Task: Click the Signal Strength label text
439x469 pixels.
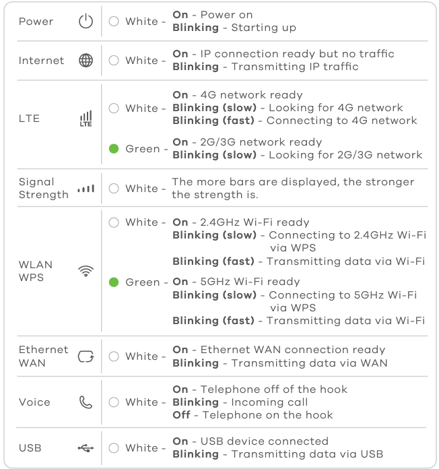Action: point(43,189)
